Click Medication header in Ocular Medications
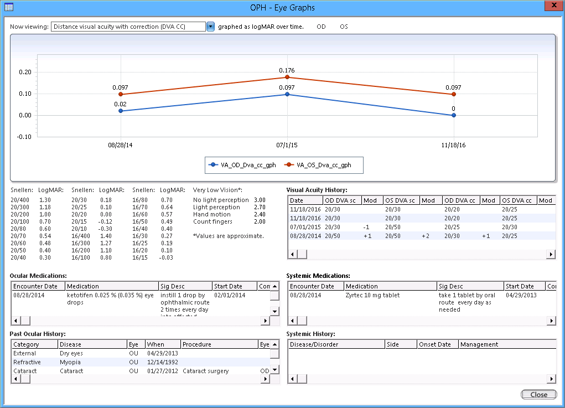 point(112,286)
